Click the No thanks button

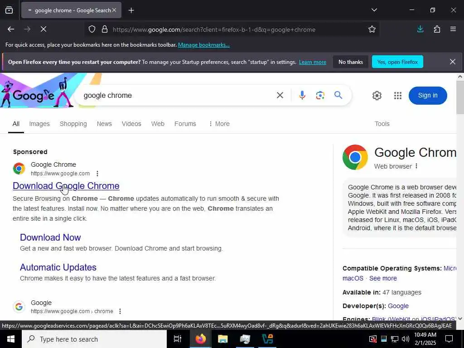351,62
